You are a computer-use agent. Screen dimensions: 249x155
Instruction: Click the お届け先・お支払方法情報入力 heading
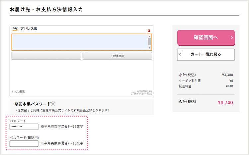coord(46,10)
